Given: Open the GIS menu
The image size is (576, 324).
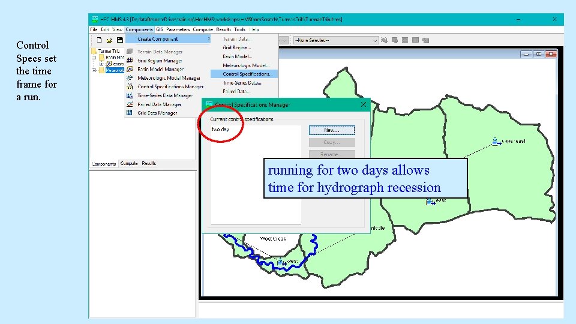Looking at the screenshot, I should pyautogui.click(x=160, y=29).
